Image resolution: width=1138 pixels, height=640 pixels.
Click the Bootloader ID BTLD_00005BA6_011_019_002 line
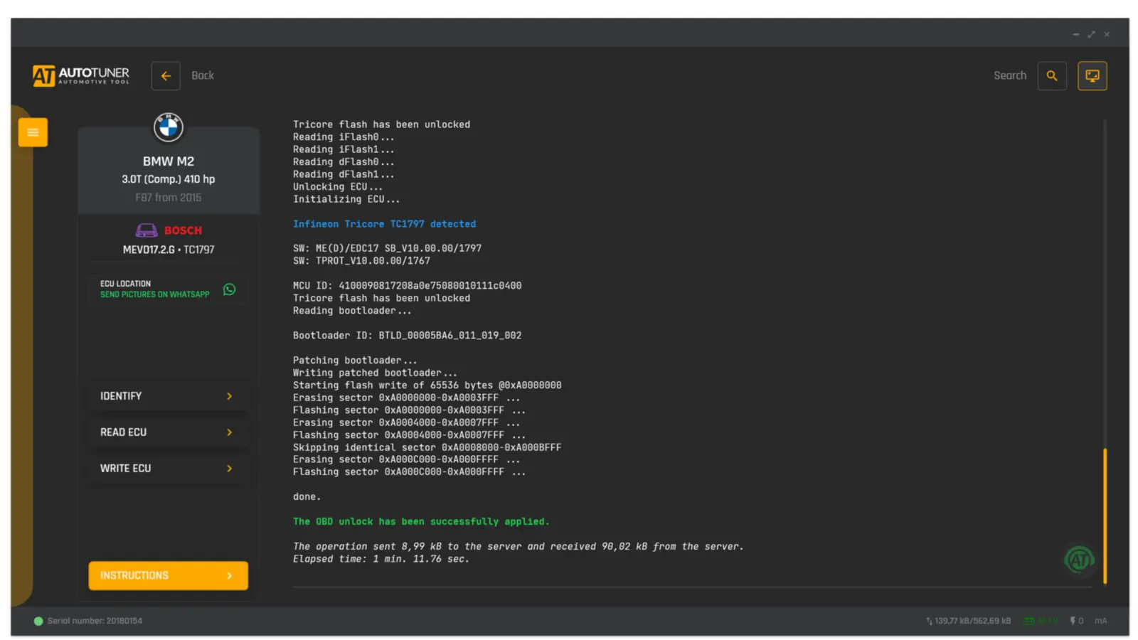(x=408, y=336)
